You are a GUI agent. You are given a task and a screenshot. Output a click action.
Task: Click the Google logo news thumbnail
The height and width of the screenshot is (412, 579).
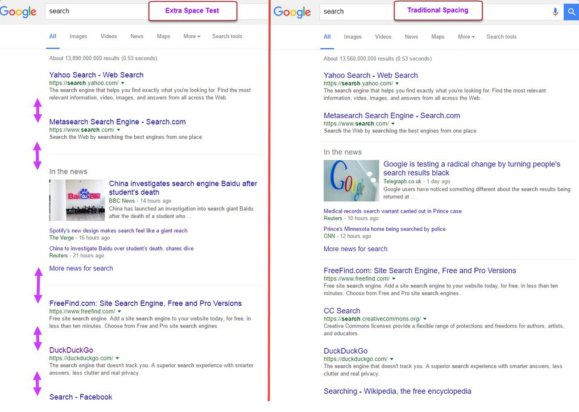coord(351,181)
